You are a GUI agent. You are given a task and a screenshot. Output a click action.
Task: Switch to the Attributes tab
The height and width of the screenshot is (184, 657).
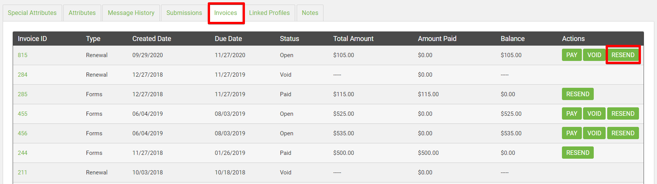coord(82,13)
